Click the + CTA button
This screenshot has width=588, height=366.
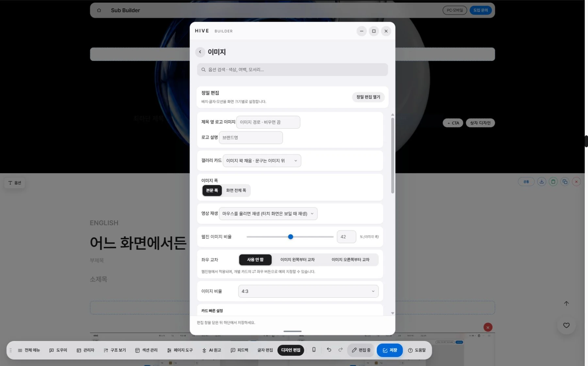tap(453, 123)
